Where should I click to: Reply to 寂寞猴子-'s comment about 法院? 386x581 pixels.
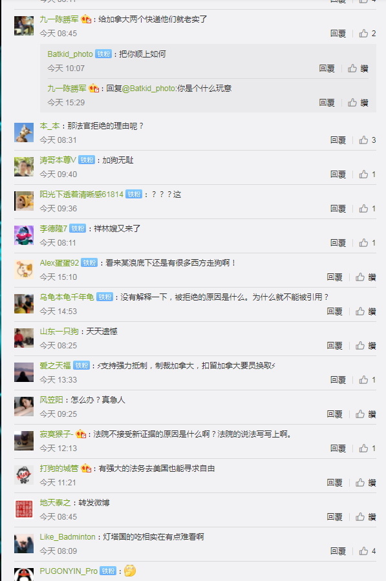(338, 449)
